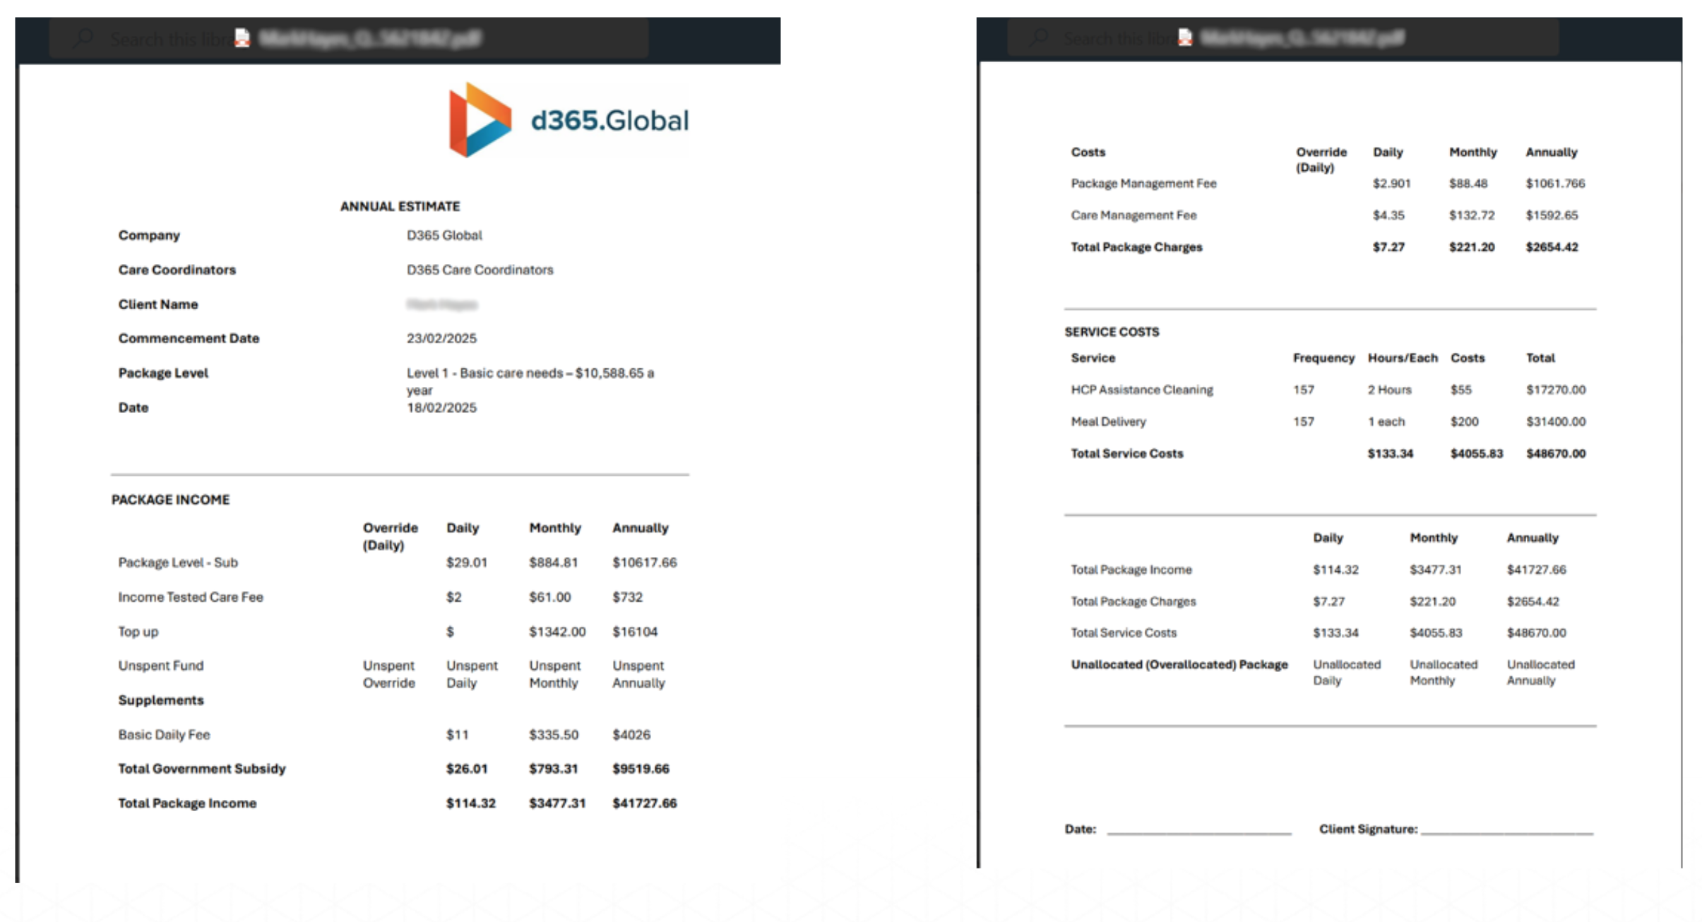The image size is (1702, 922).
Task: Click the blurred PDF filename in right header
Action: [1302, 37]
